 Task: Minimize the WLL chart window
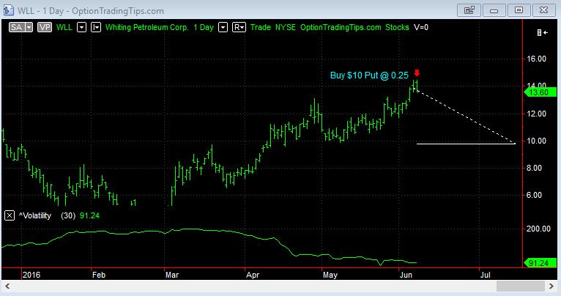494,10
